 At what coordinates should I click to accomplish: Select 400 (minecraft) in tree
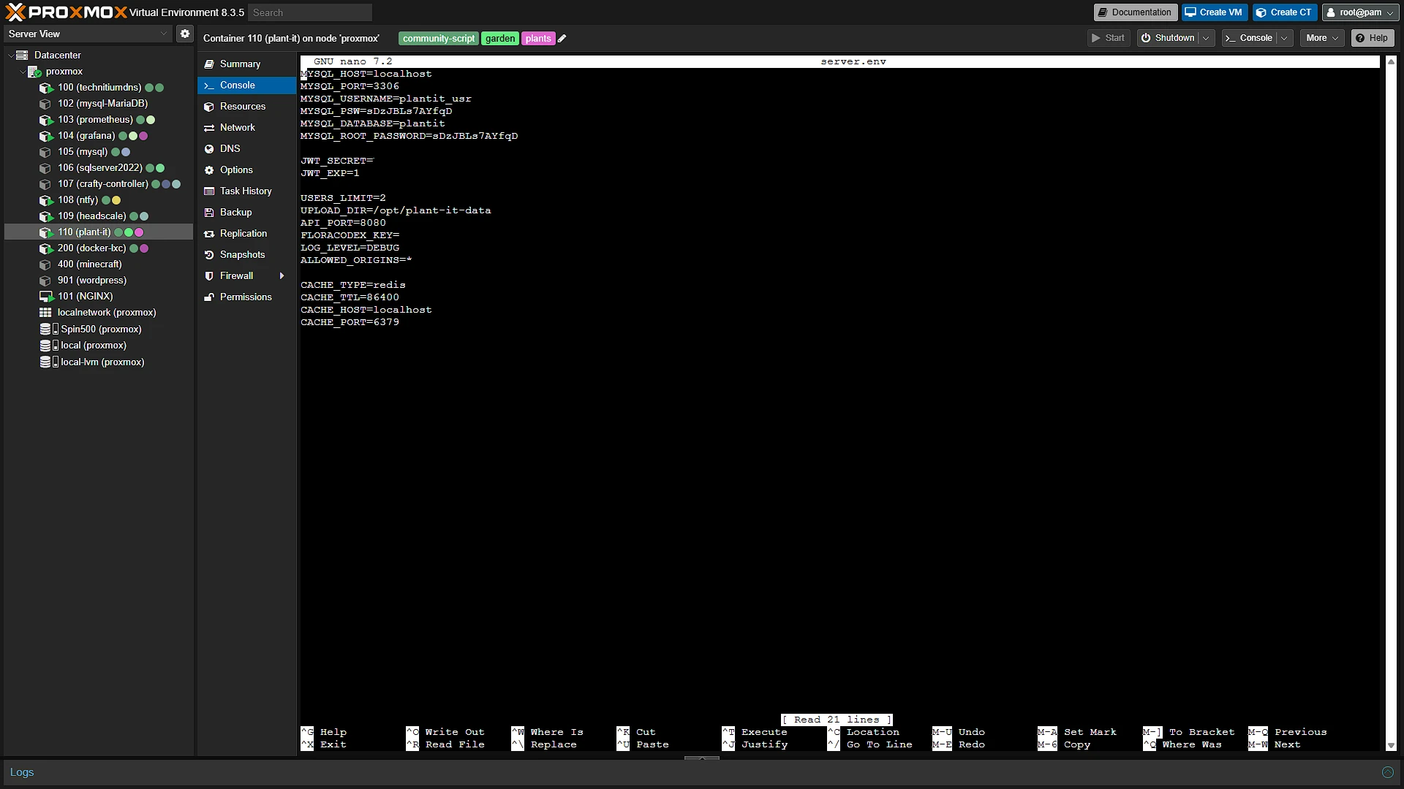(x=99, y=264)
